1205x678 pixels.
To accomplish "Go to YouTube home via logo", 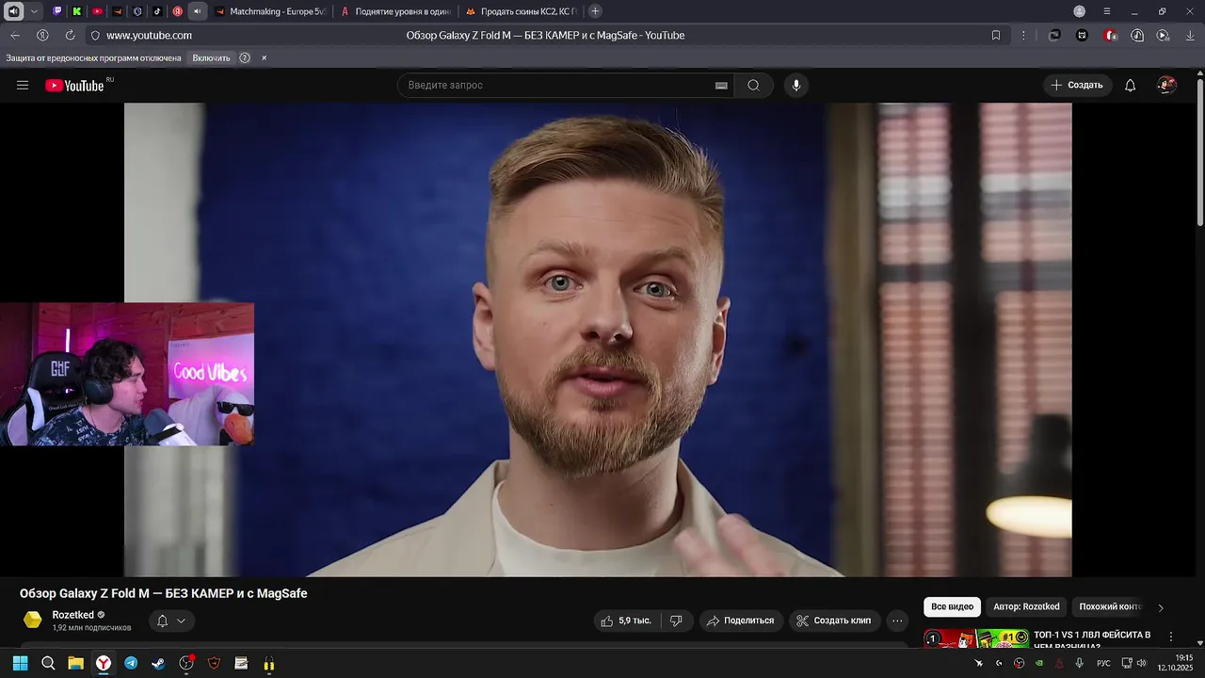I will coord(74,86).
